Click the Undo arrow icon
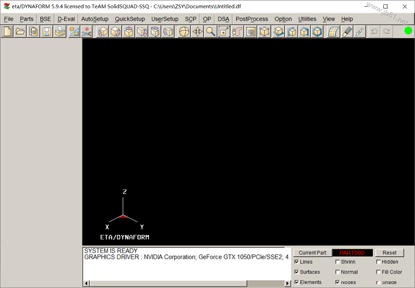The image size is (415, 288). coord(374,32)
